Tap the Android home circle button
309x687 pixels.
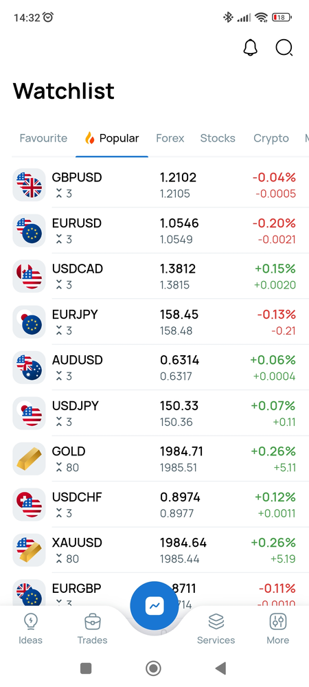click(153, 668)
